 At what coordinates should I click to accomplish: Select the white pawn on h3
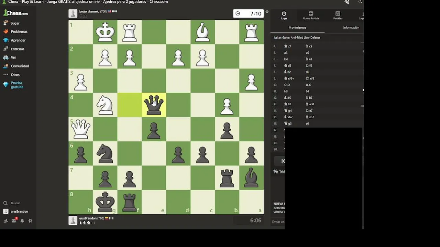tap(81, 81)
